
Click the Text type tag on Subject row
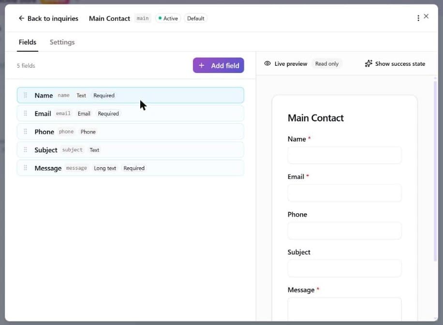tap(94, 150)
